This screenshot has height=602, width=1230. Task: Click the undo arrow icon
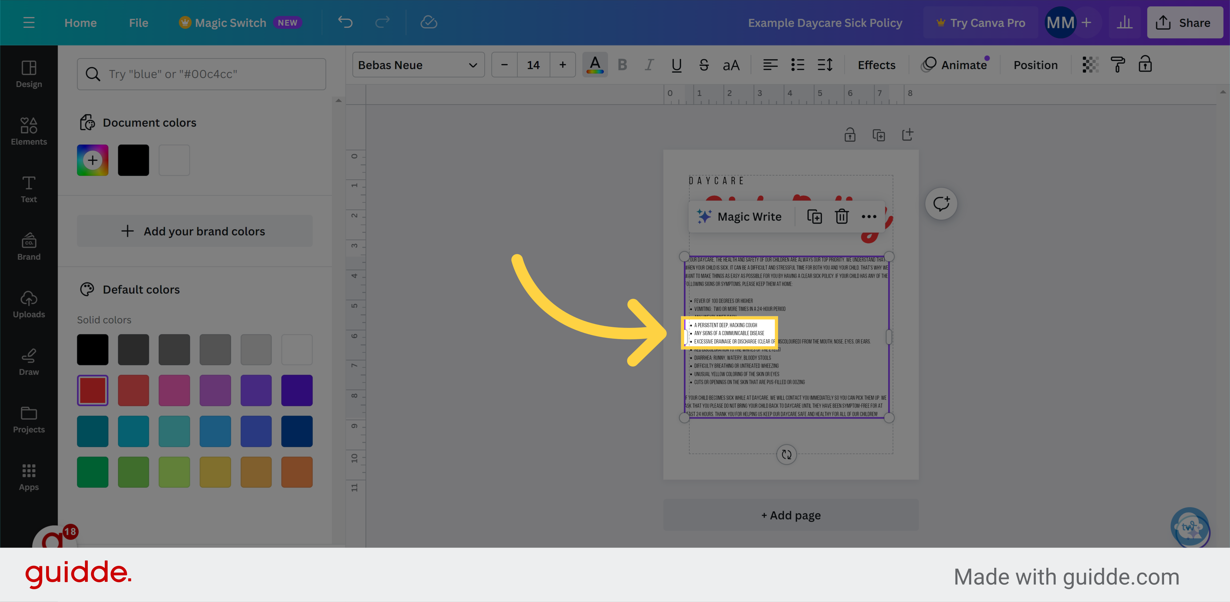pyautogui.click(x=345, y=22)
